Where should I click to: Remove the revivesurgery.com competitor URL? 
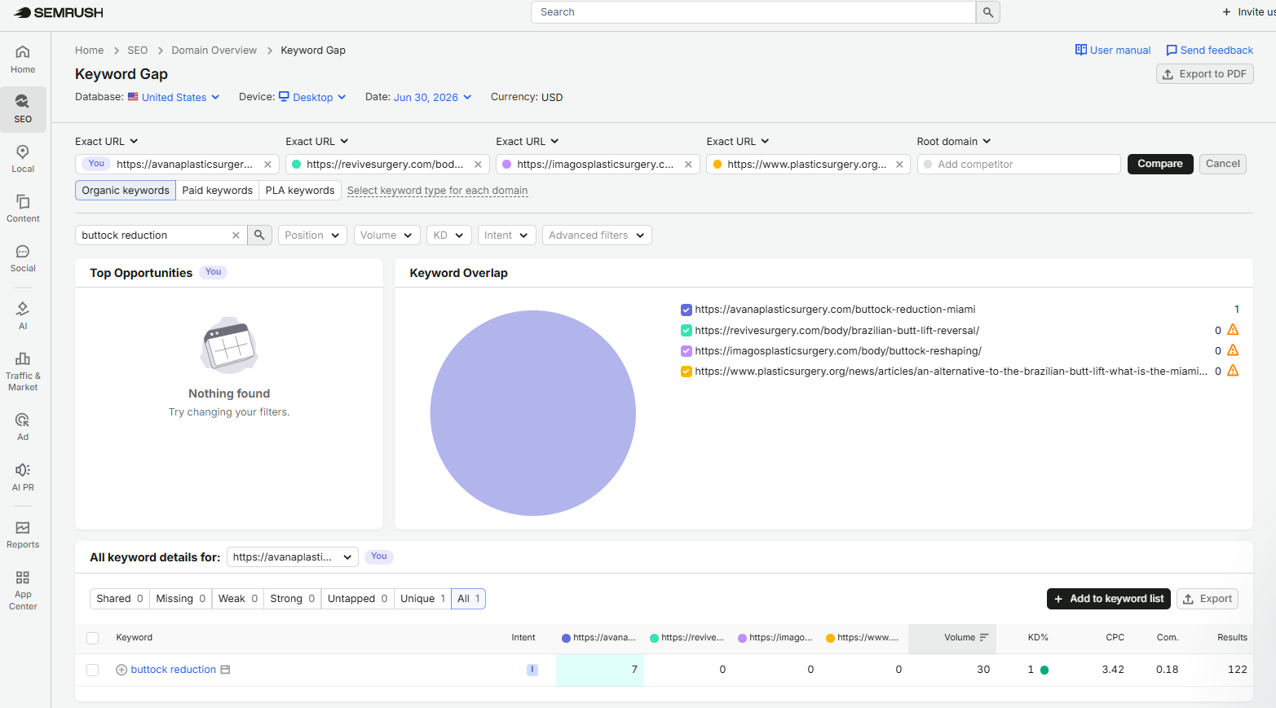pos(478,165)
